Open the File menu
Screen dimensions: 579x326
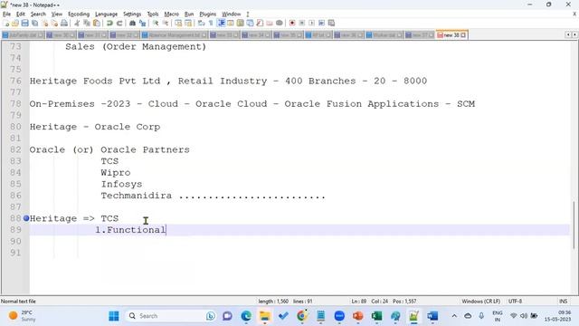tap(6, 14)
